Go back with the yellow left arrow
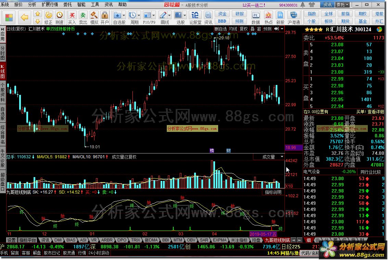This screenshot has width=388, height=260. 24,17
